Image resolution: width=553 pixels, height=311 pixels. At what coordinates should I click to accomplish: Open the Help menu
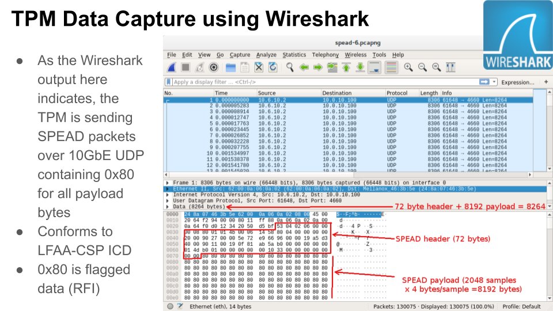(398, 55)
